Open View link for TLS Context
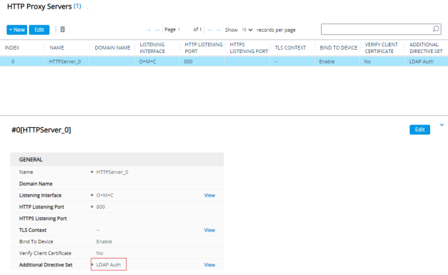The image size is (448, 275). point(209,230)
